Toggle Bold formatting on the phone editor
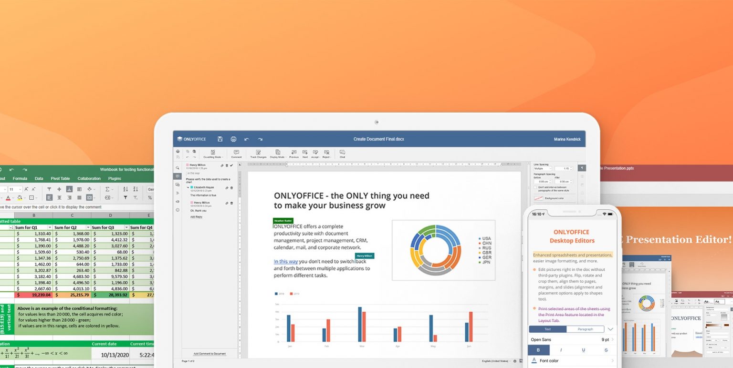733x368 pixels. pyautogui.click(x=539, y=350)
